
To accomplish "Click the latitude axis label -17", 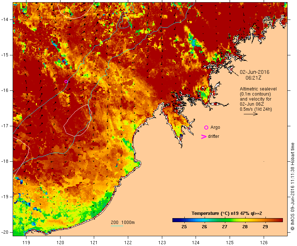I will coord(5,126).
